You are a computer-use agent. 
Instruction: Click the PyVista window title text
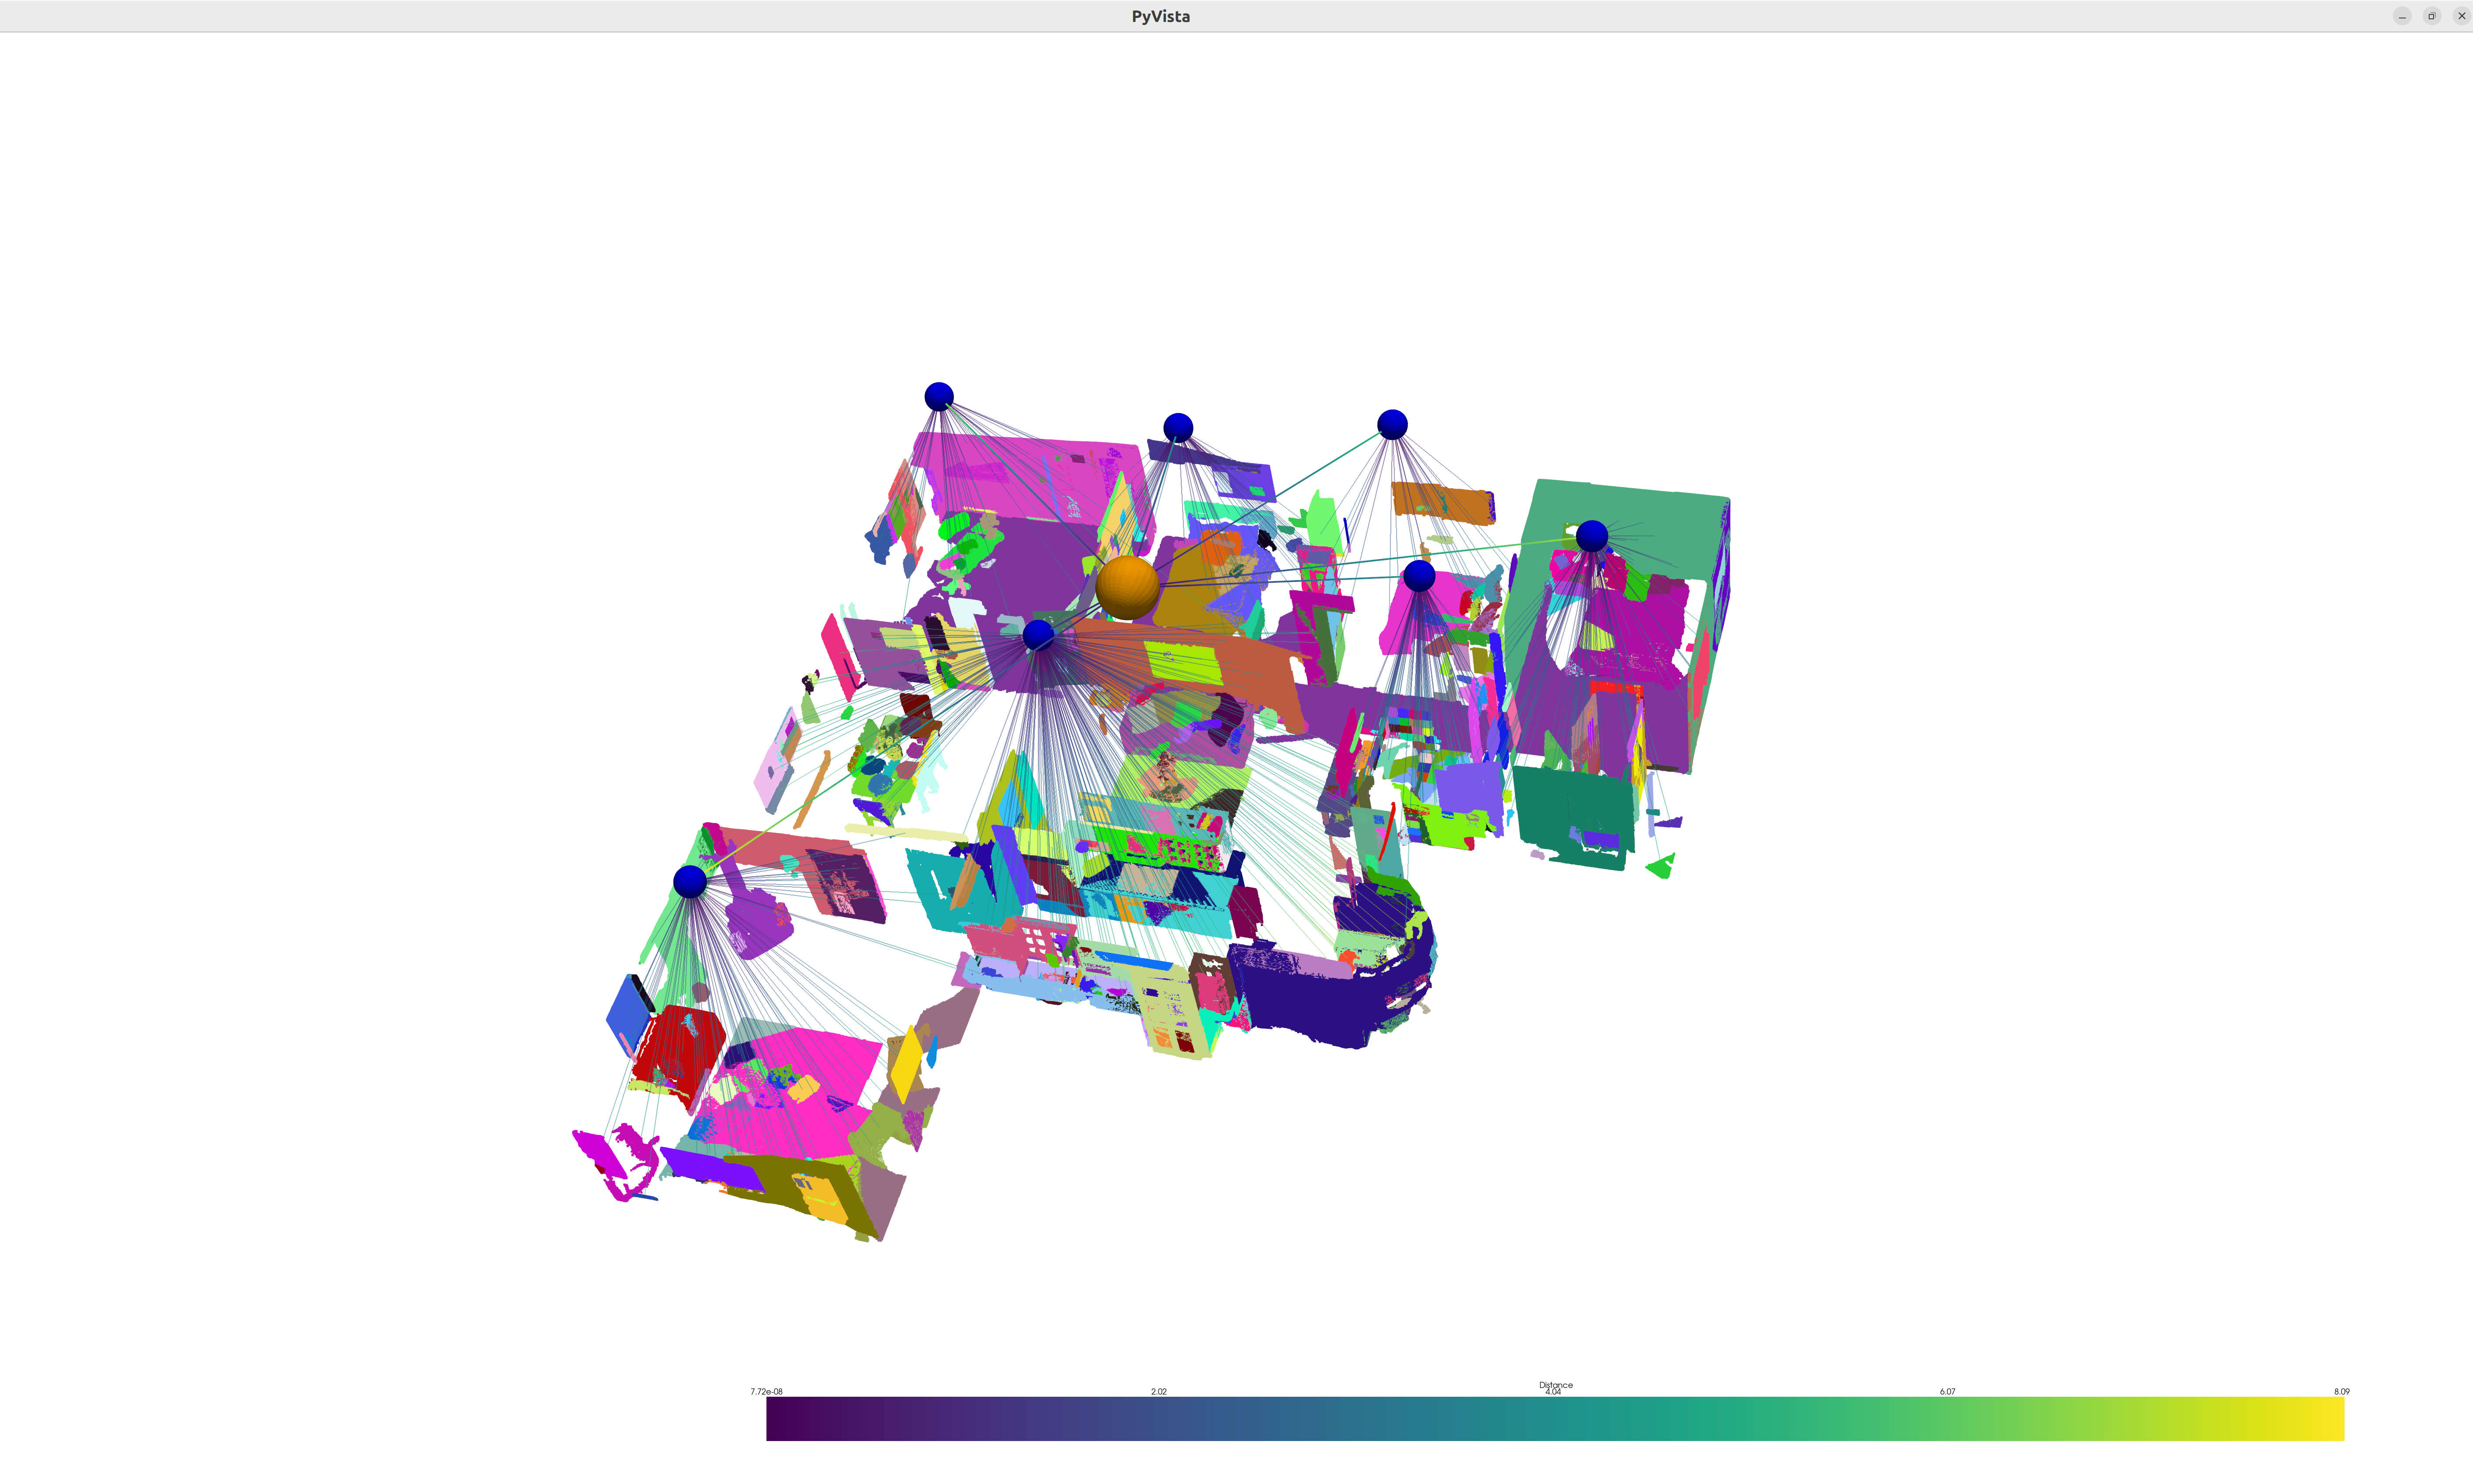coord(1161,16)
